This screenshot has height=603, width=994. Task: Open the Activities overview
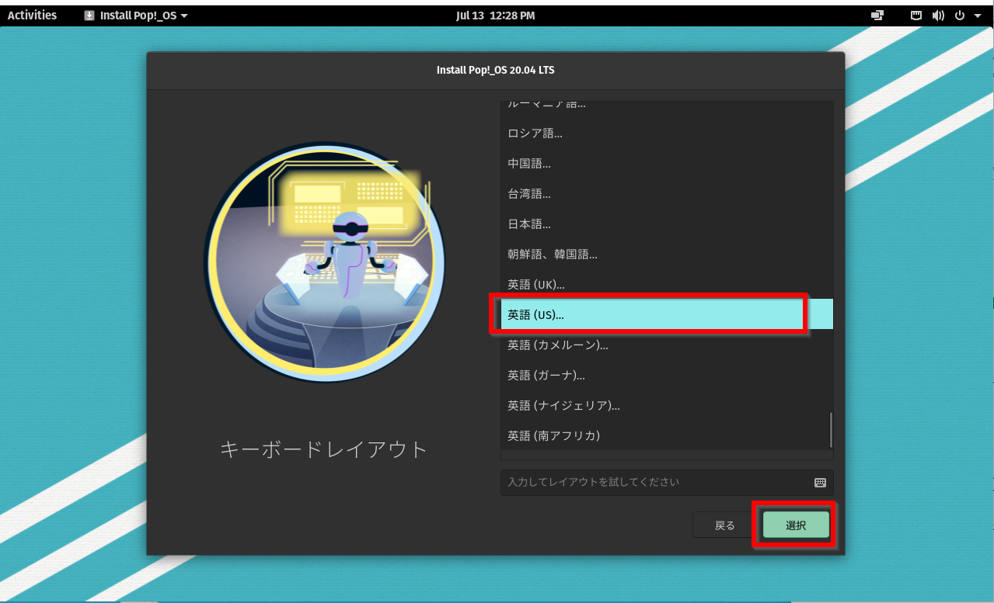click(32, 16)
